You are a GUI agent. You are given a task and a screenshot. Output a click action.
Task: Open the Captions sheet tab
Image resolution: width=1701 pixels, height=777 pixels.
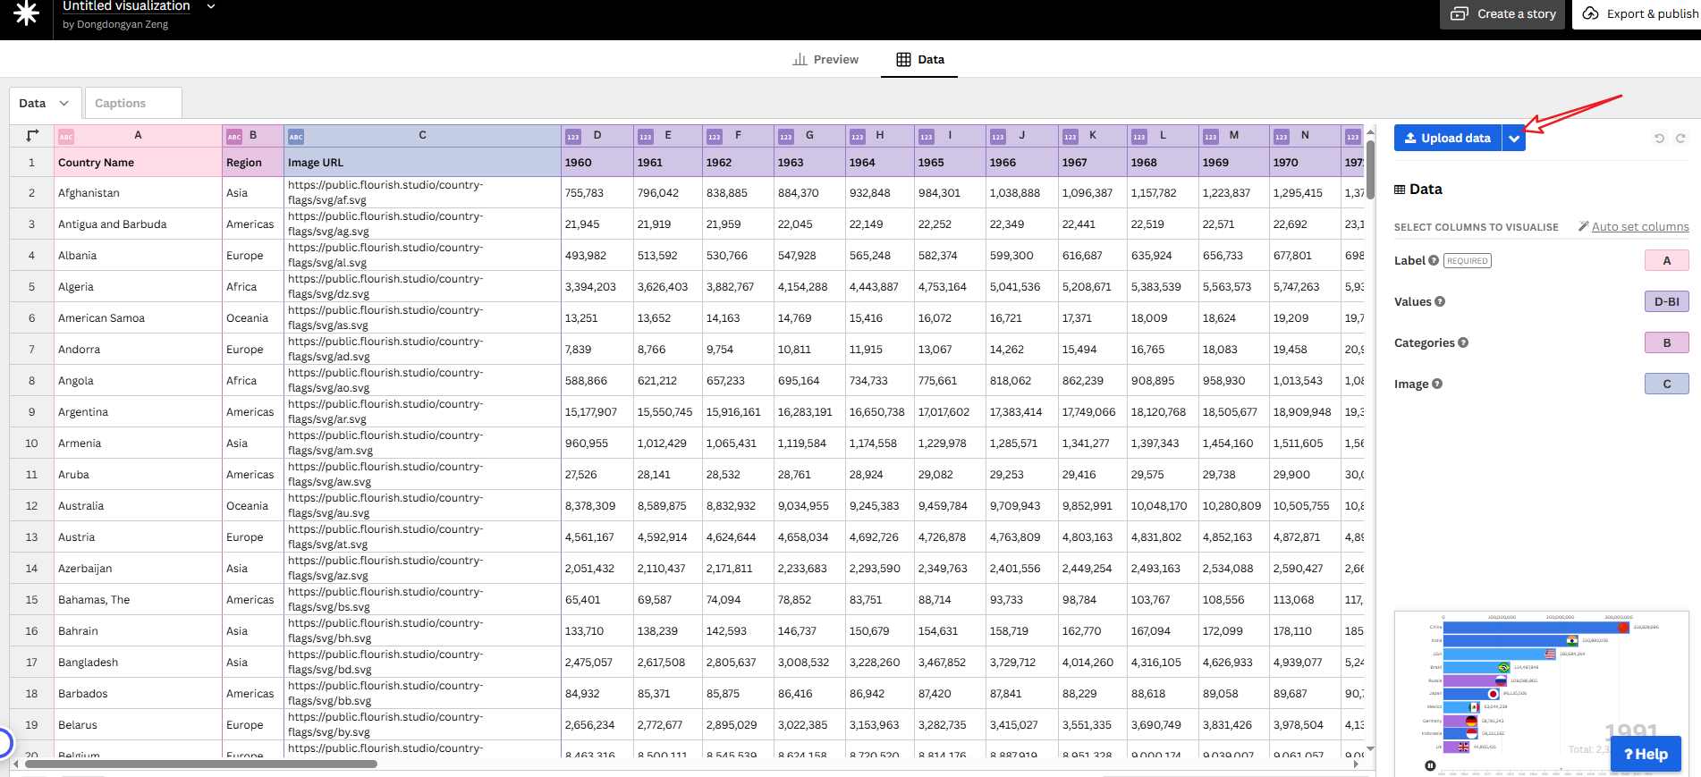tap(132, 103)
